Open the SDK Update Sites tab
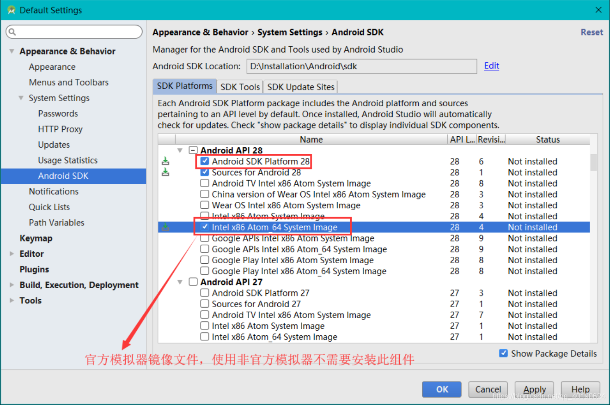Screen dimensions: 610x405 [x=300, y=87]
